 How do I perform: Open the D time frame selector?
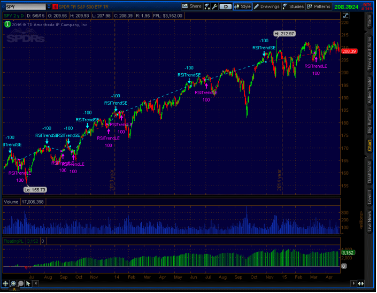pyautogui.click(x=226, y=7)
